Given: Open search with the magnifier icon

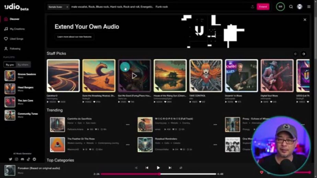Looking at the screenshot, I should click(291, 7).
